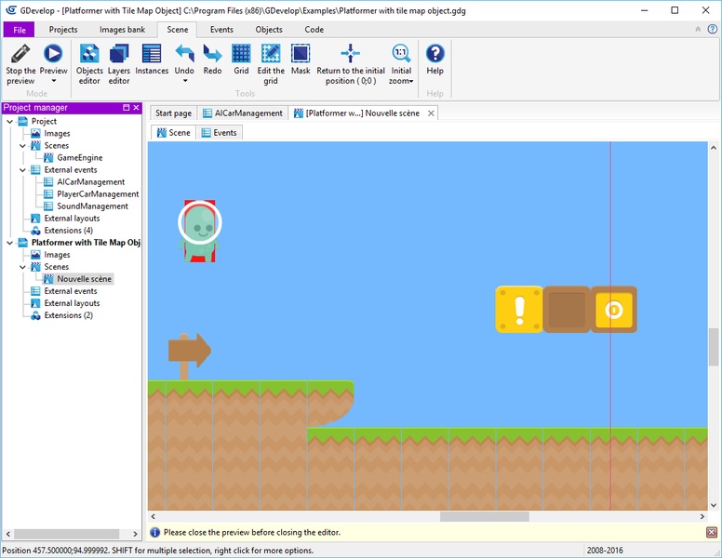Select the yellow exclamation block on canvas
This screenshot has width=722, height=558.
(x=518, y=310)
